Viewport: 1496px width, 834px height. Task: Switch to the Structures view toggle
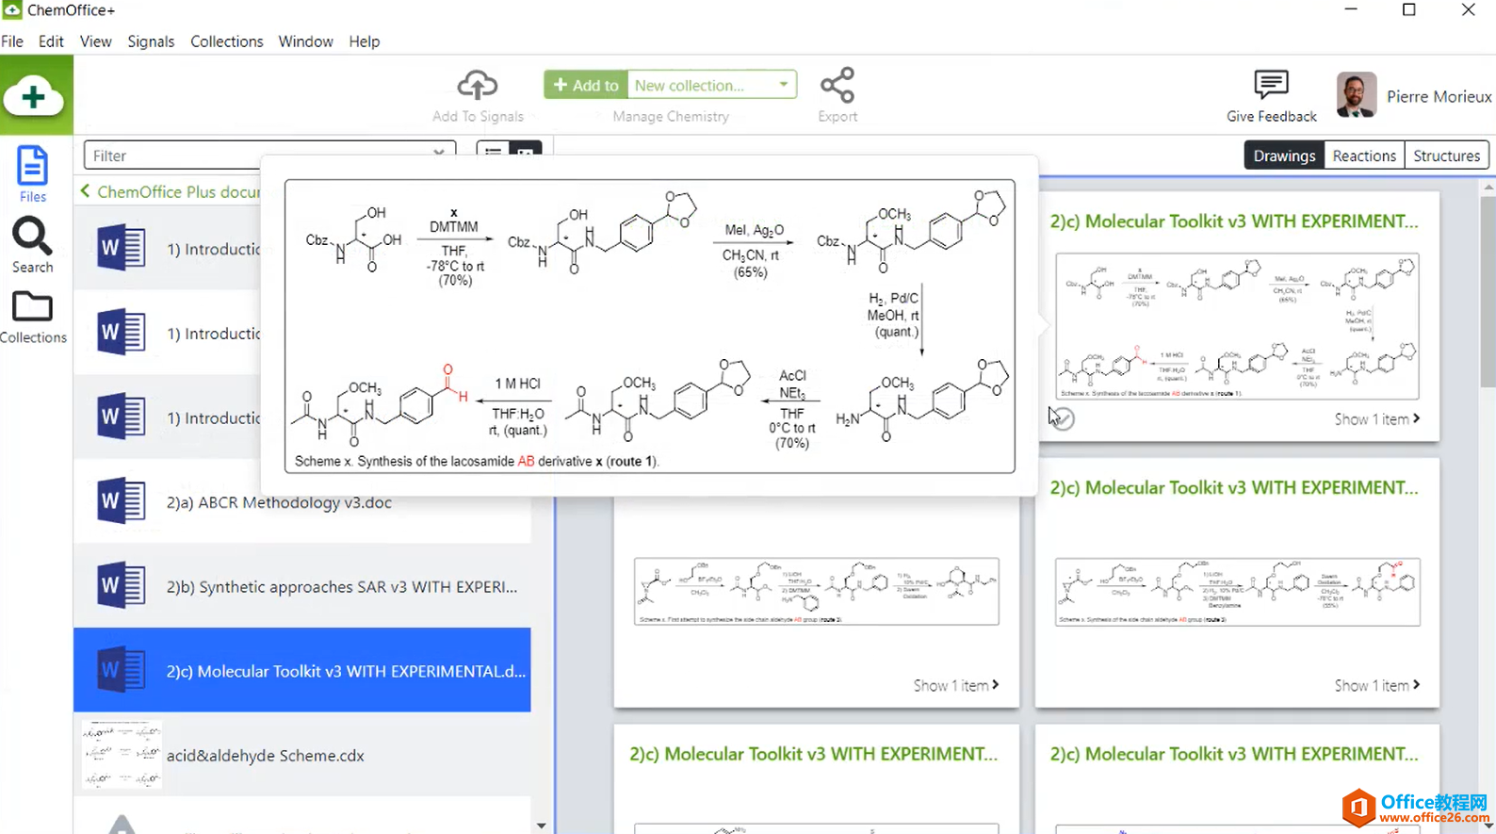pyautogui.click(x=1446, y=155)
